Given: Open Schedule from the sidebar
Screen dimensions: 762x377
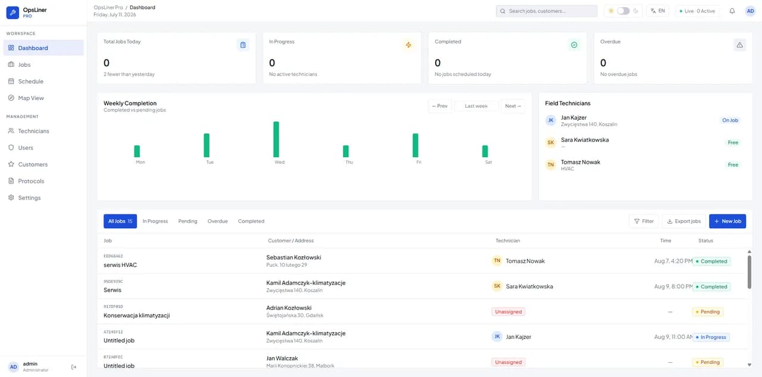Looking at the screenshot, I should (x=43, y=81).
